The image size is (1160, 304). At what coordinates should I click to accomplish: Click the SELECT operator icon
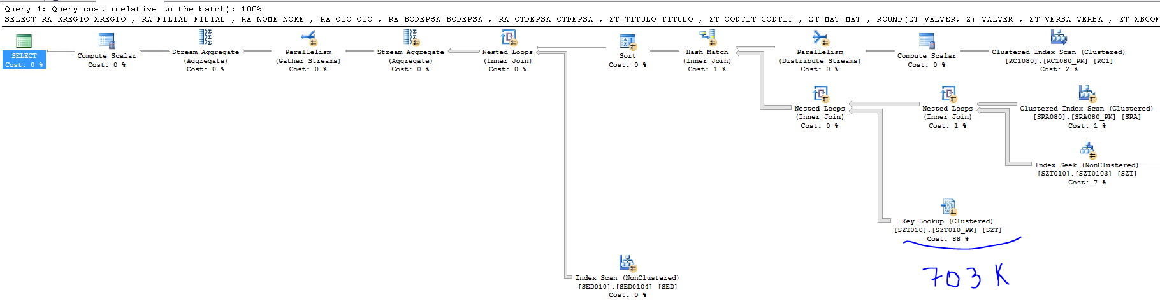coord(24,41)
